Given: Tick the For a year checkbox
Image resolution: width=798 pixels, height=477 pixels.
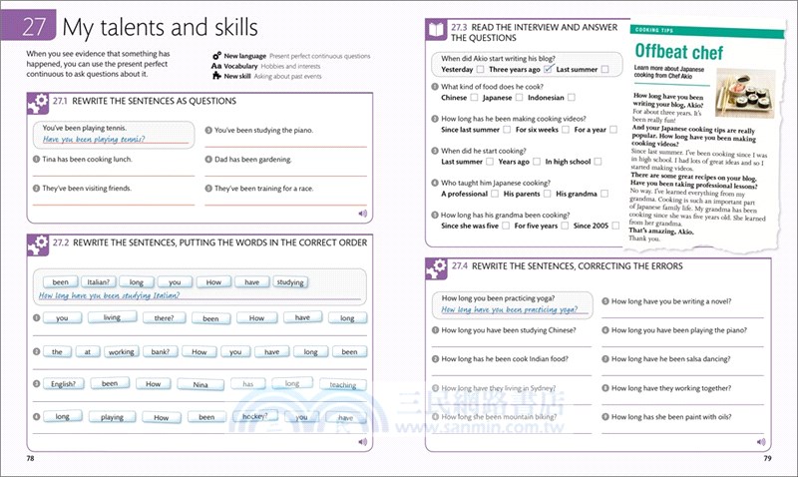Looking at the screenshot, I should click(x=613, y=130).
